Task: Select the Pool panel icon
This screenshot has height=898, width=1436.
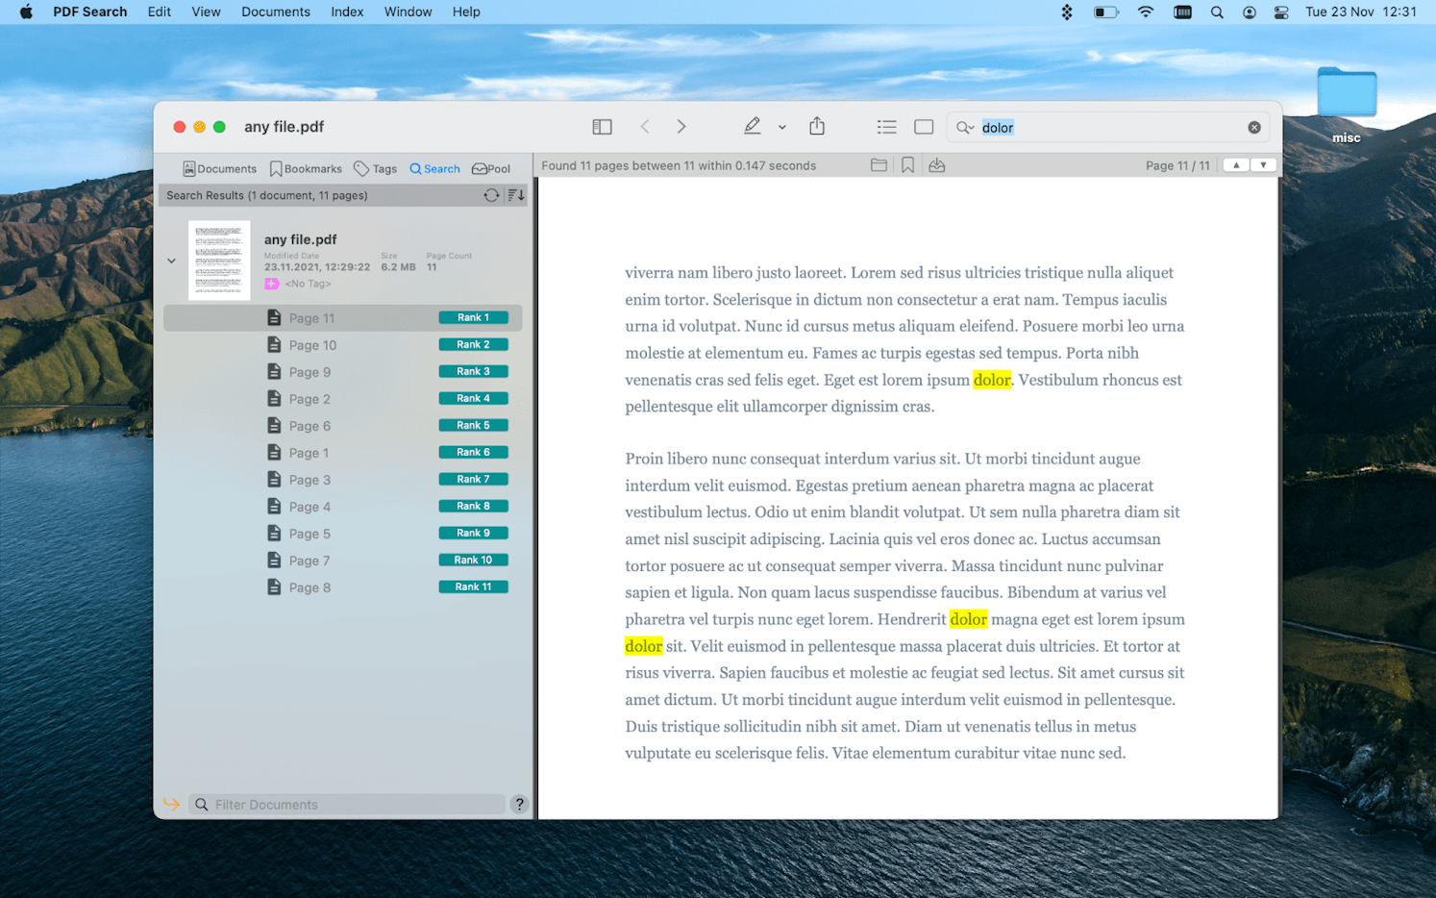Action: (x=490, y=168)
